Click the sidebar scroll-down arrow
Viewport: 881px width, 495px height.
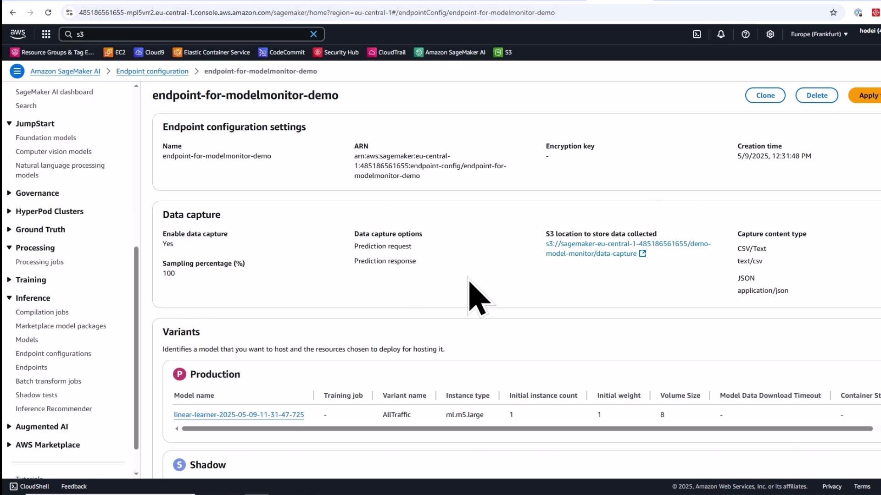pyautogui.click(x=136, y=474)
